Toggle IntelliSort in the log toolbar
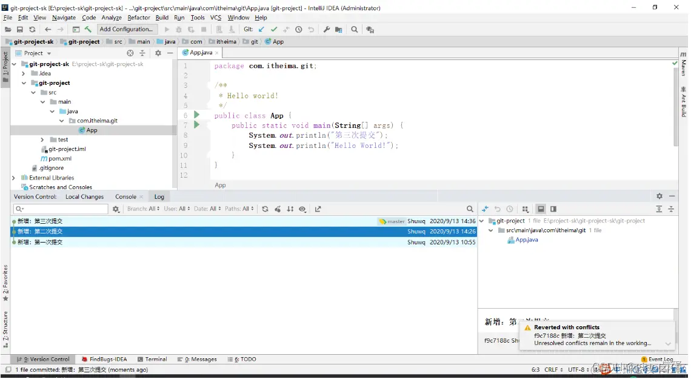 coord(290,209)
